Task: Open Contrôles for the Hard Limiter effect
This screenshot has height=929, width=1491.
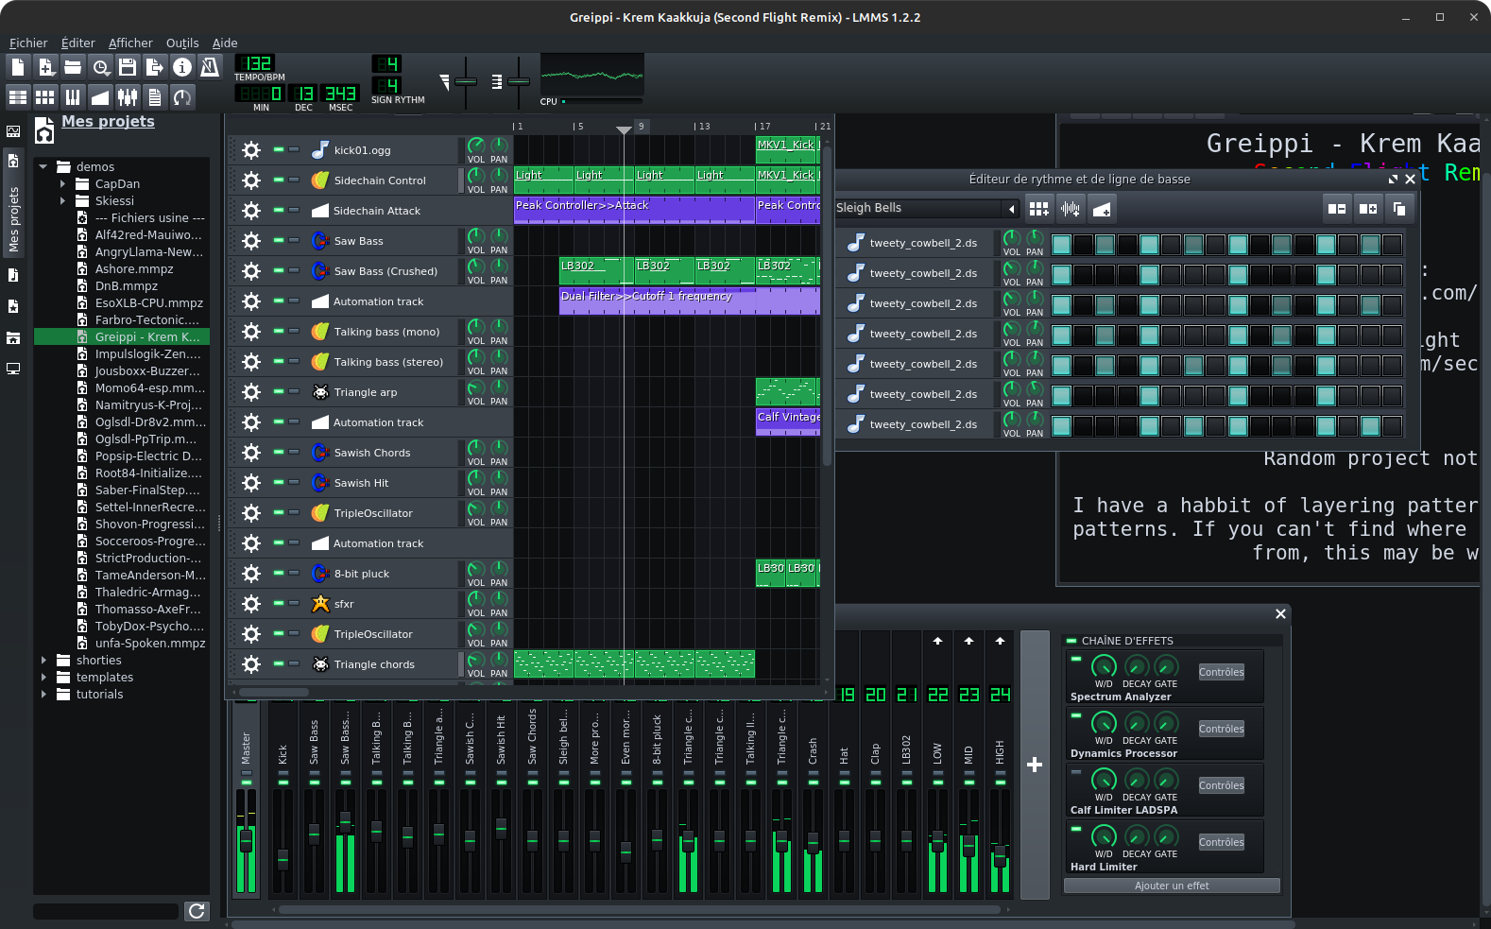Action: click(1221, 842)
